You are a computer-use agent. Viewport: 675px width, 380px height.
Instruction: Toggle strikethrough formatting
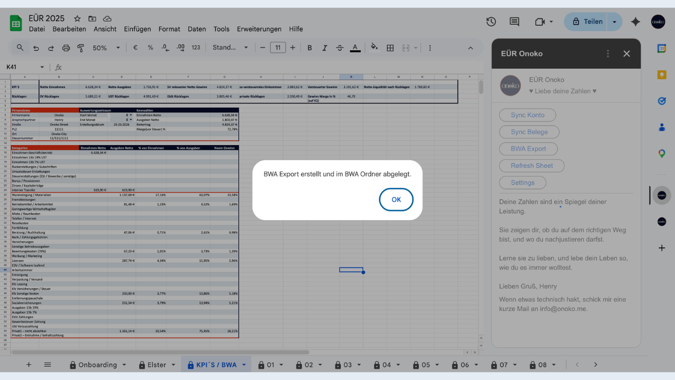[339, 47]
